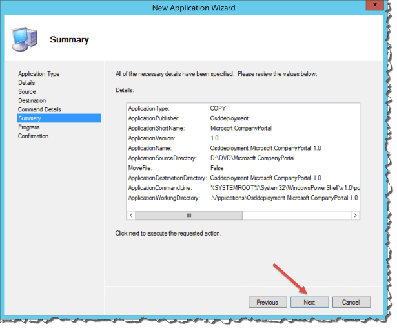Click the scrollbar track right of thumb
Screen dimensions: 397x329
tap(296, 216)
